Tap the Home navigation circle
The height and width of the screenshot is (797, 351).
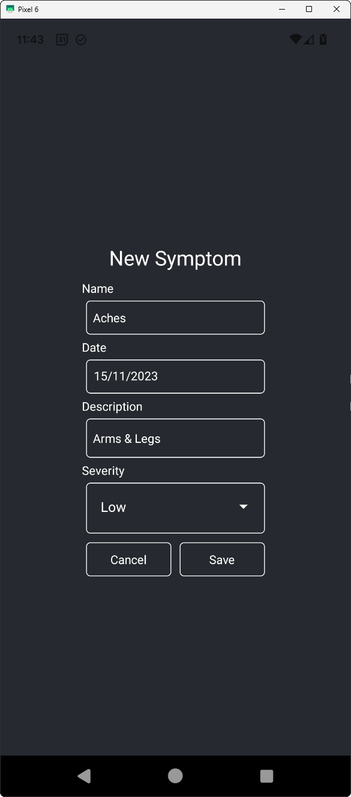[x=175, y=775]
